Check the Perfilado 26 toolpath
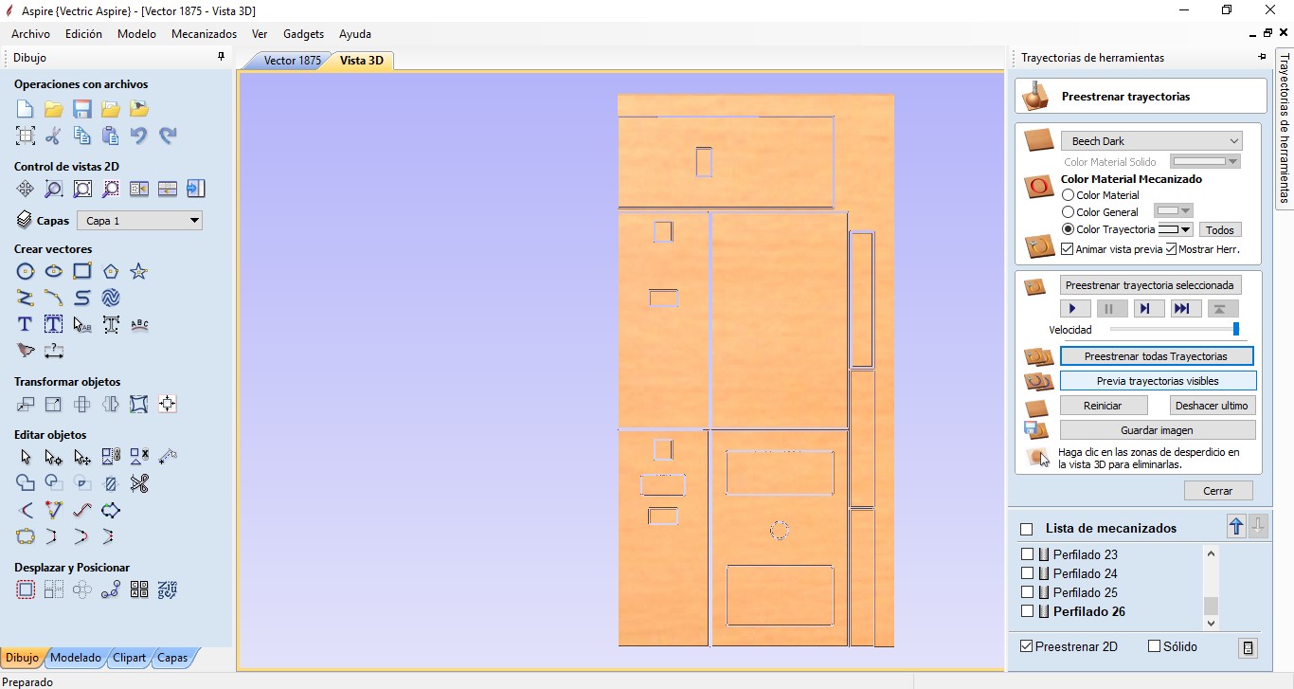The width and height of the screenshot is (1294, 689). tap(1027, 611)
